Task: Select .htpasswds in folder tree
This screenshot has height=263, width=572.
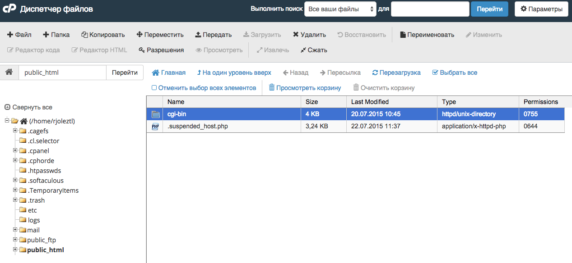Action: pyautogui.click(x=44, y=171)
